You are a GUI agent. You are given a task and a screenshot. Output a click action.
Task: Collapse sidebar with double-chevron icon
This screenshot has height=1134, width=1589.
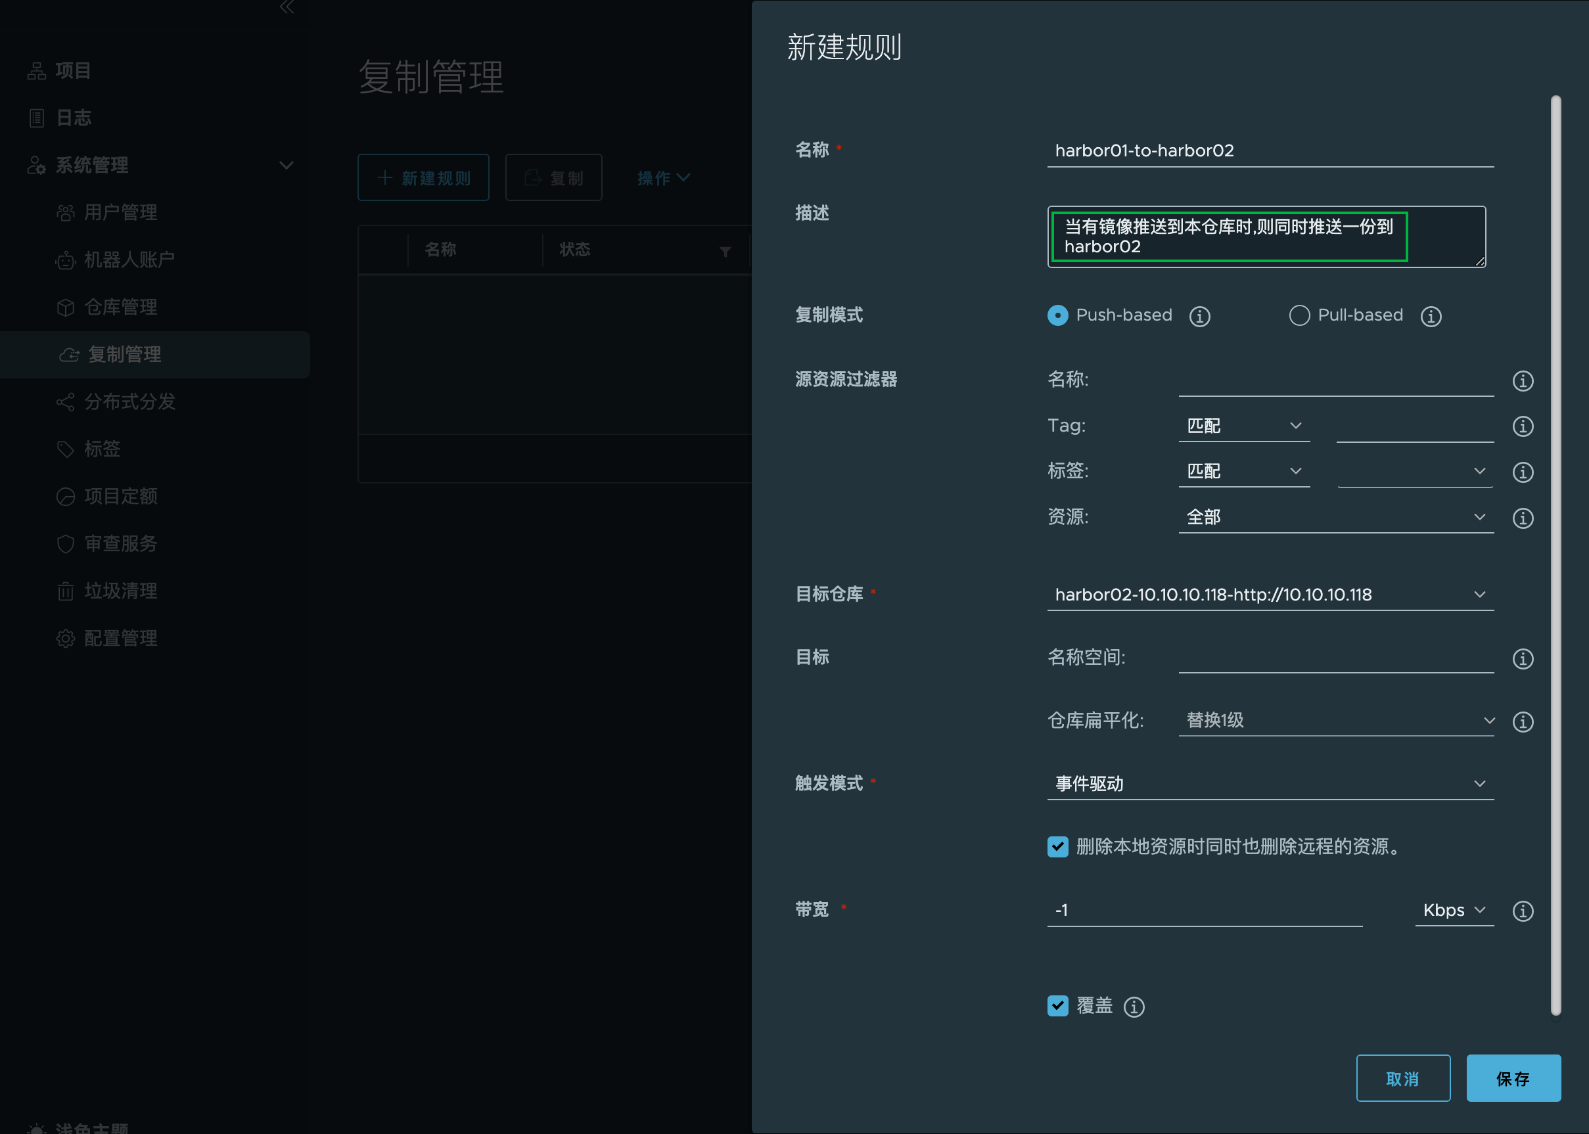click(x=287, y=7)
